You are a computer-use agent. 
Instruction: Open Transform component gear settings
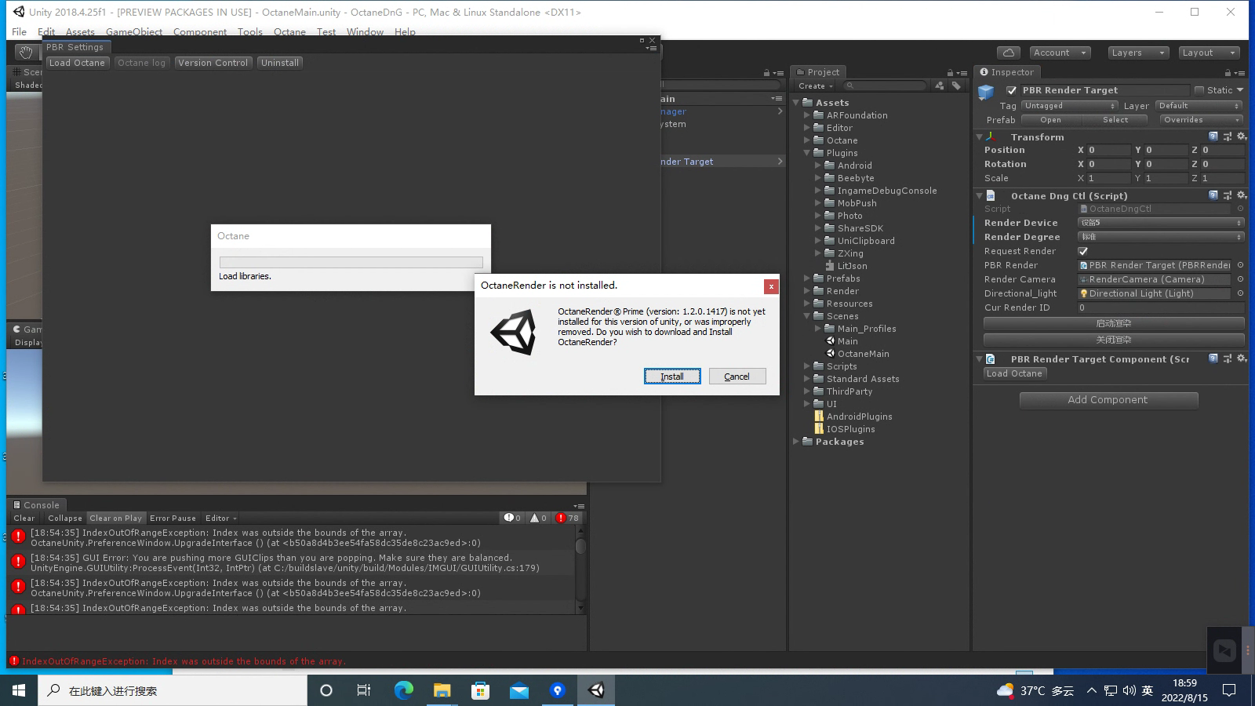pyautogui.click(x=1241, y=136)
